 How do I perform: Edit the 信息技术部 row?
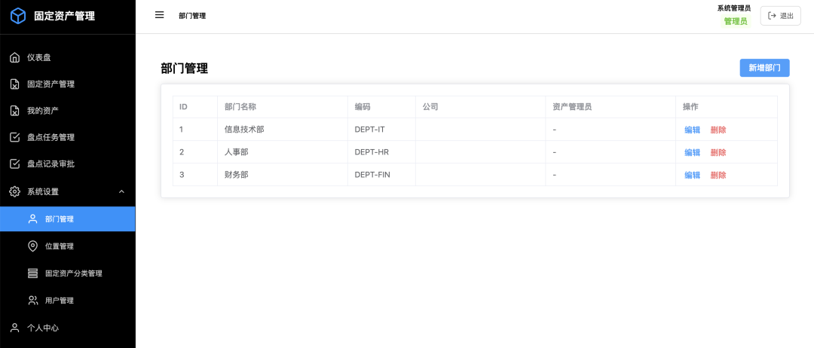[x=692, y=130]
